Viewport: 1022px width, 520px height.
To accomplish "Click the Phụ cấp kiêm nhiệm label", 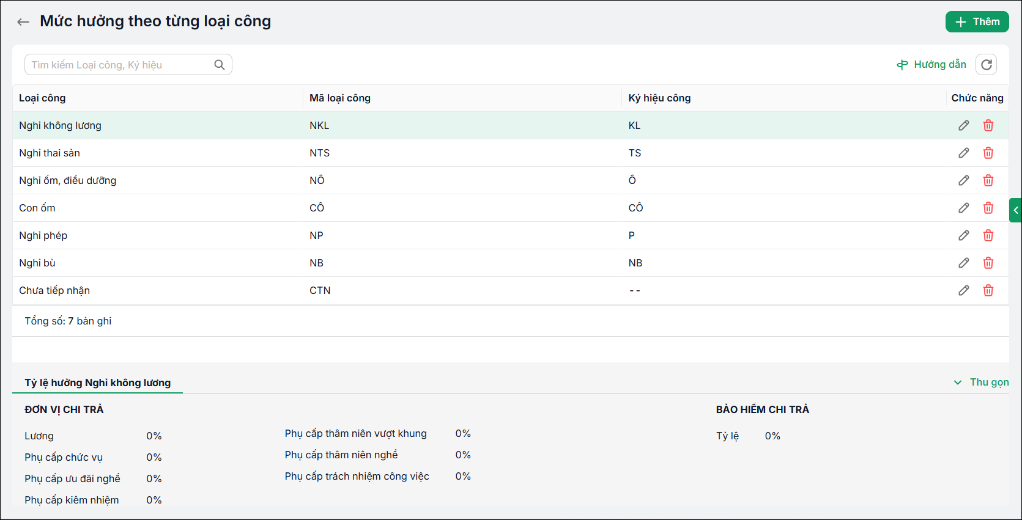I will 72,500.
